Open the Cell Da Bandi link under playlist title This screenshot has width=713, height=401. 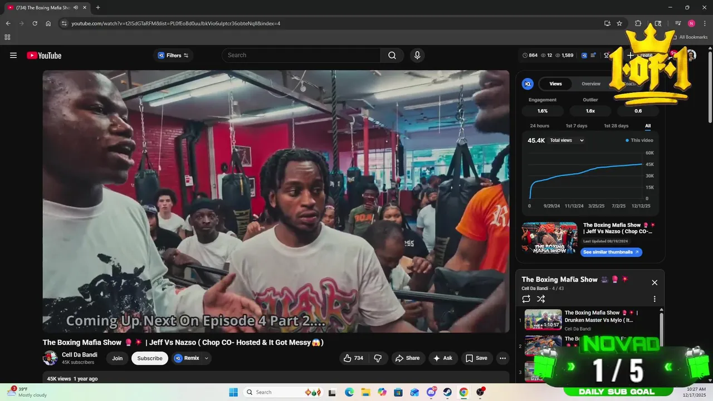click(x=534, y=288)
